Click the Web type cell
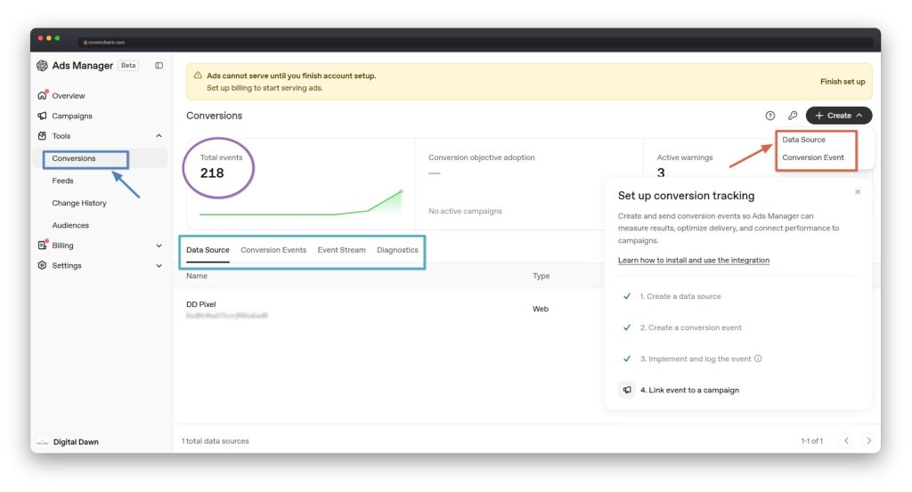 click(x=541, y=309)
